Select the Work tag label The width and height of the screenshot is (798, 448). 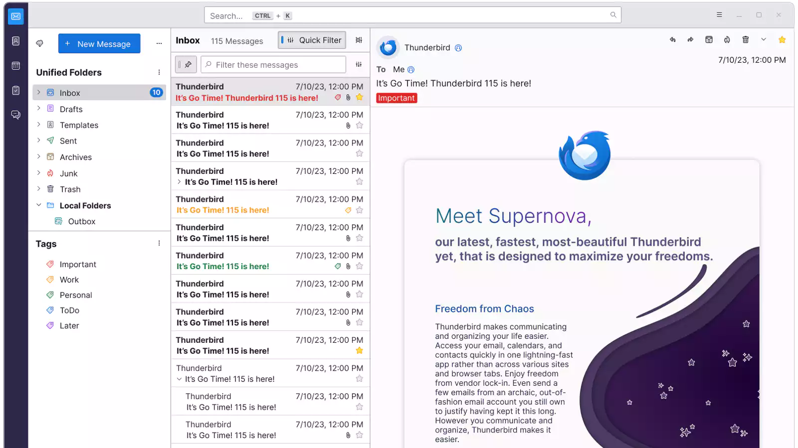69,280
